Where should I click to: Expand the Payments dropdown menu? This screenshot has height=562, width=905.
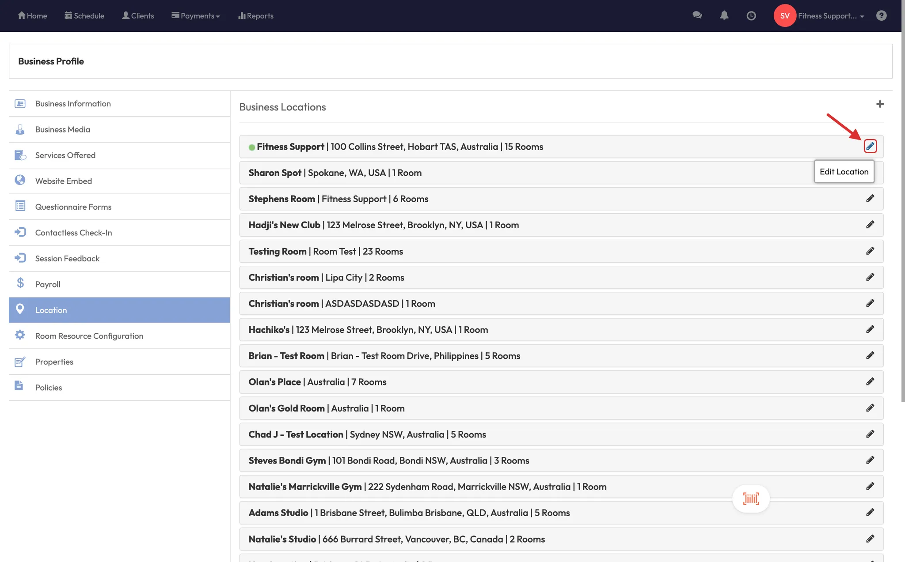[196, 16]
